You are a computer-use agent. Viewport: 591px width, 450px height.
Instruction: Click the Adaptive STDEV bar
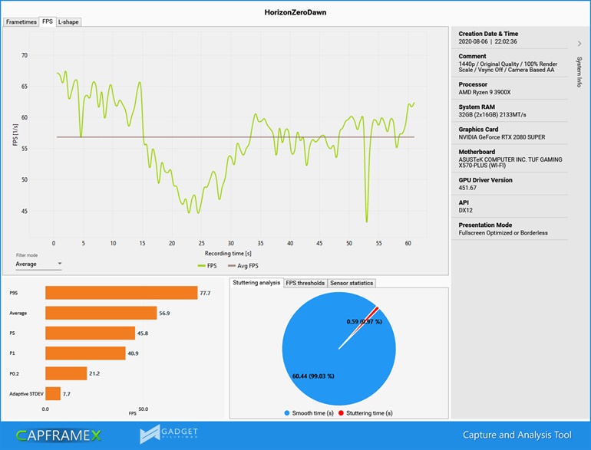(x=52, y=393)
